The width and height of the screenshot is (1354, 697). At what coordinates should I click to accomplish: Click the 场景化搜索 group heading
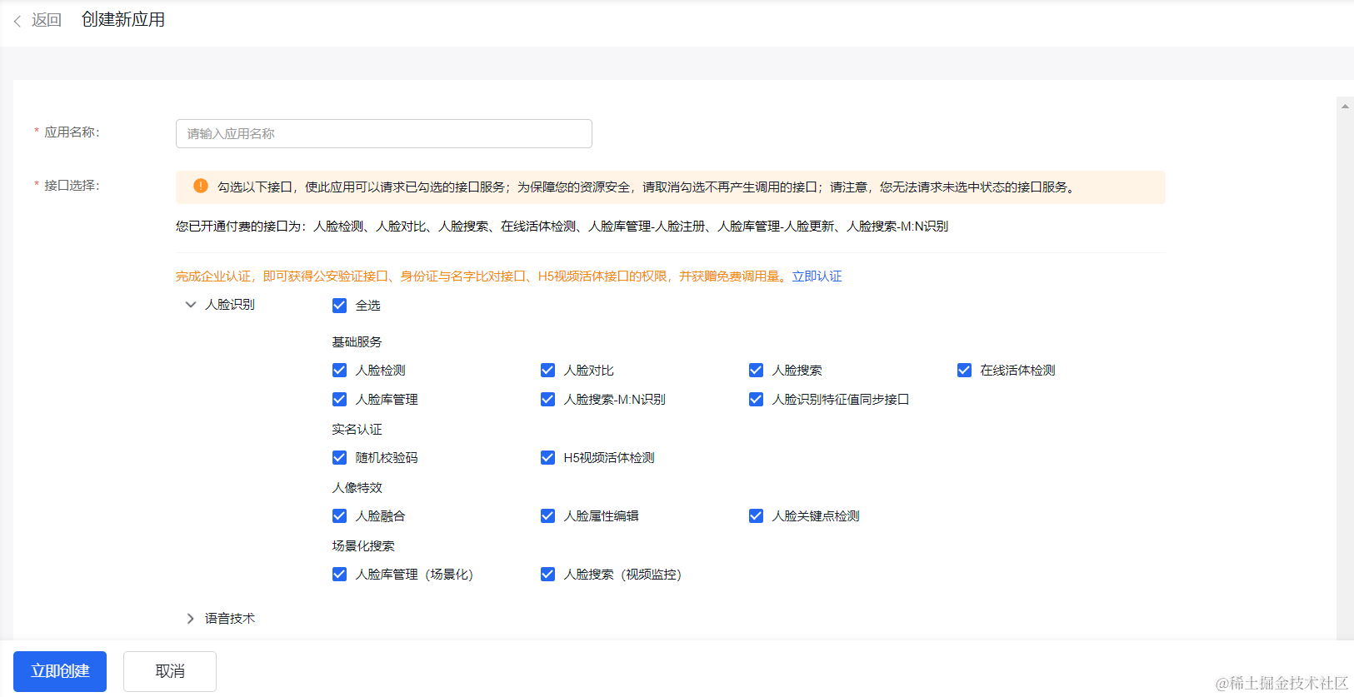pyautogui.click(x=363, y=546)
